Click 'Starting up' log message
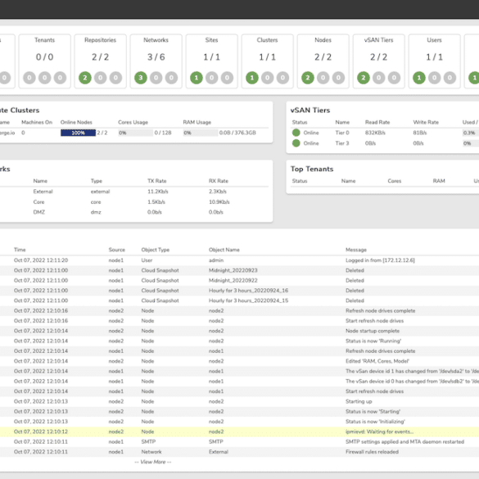The width and height of the screenshot is (479, 479). tap(359, 401)
